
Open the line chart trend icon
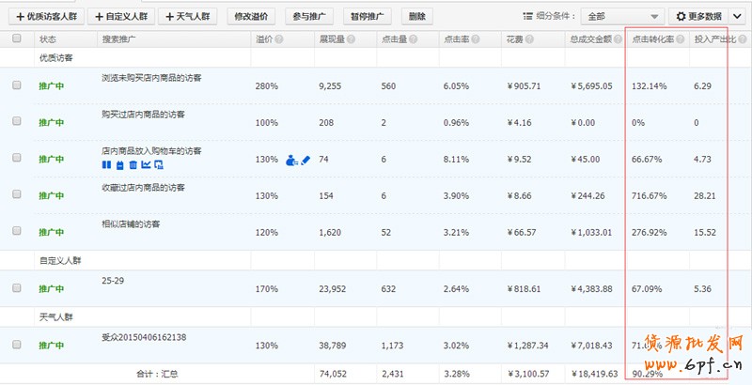[x=146, y=165]
